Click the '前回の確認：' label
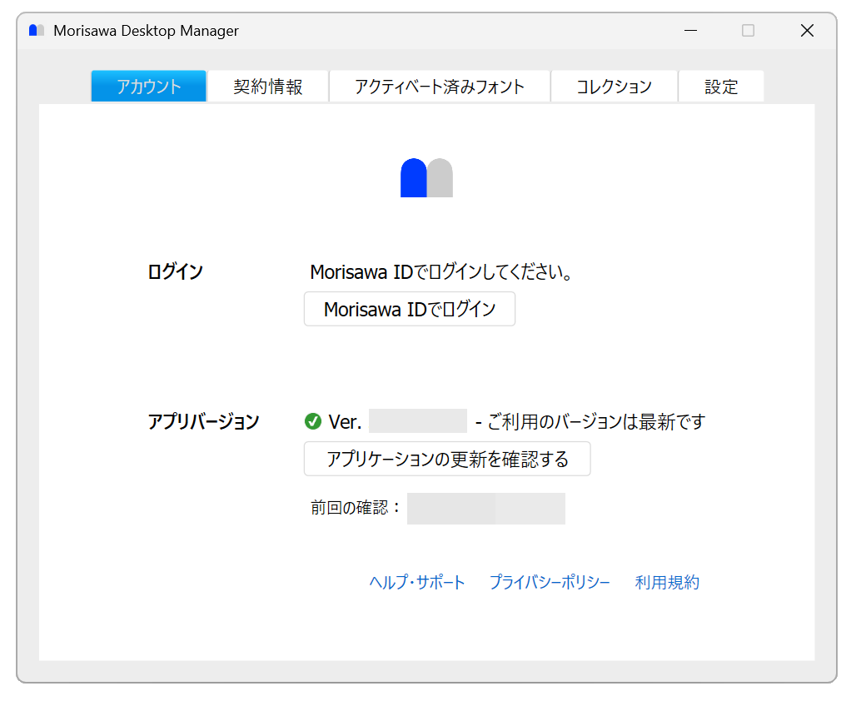This screenshot has height=701, width=851. tap(356, 508)
